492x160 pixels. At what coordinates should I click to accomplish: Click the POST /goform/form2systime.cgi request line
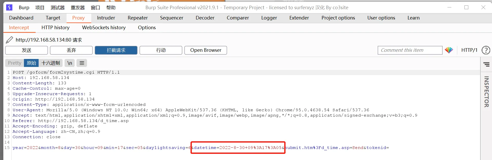point(66,72)
